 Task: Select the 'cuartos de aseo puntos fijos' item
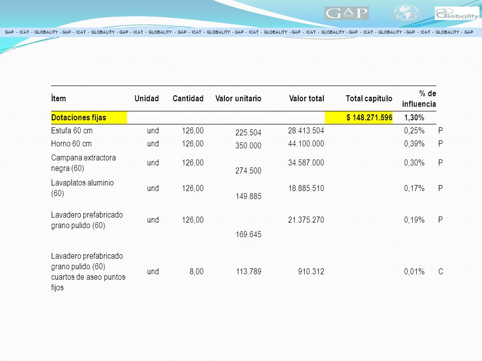(x=88, y=272)
